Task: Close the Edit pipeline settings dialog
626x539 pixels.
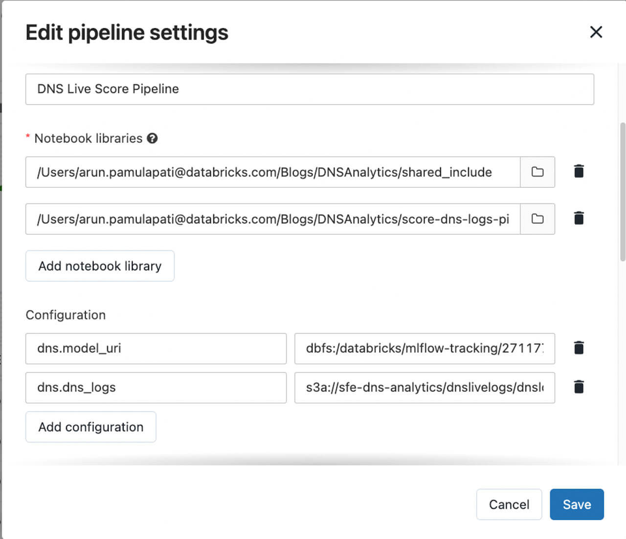Action: pyautogui.click(x=596, y=32)
